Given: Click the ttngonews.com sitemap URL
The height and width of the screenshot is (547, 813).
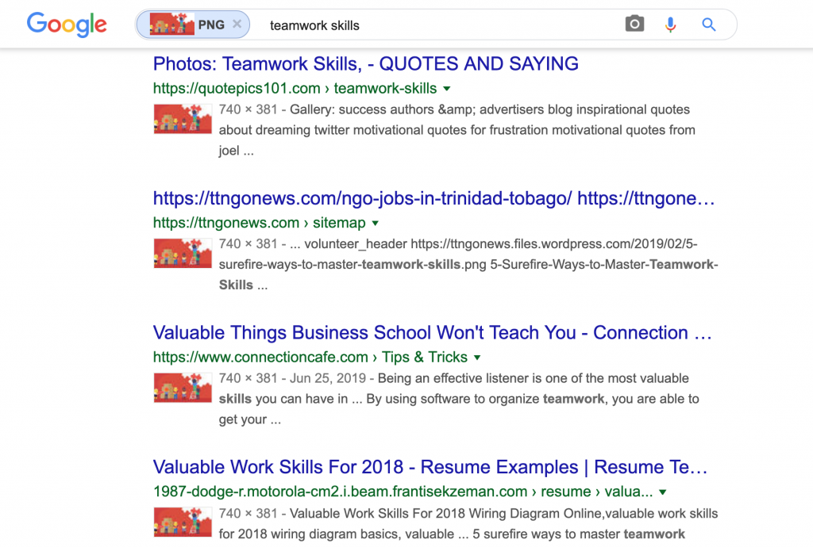Looking at the screenshot, I should pos(260,223).
